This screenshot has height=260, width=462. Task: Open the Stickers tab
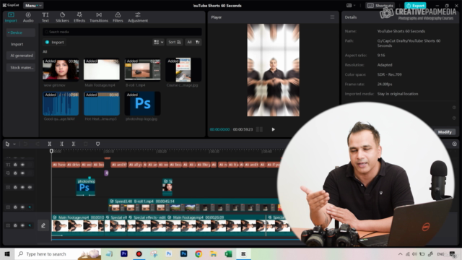pyautogui.click(x=62, y=17)
